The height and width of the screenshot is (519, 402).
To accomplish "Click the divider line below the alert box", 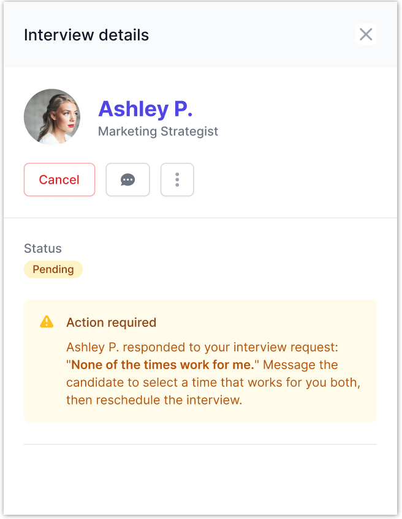I will [200, 444].
